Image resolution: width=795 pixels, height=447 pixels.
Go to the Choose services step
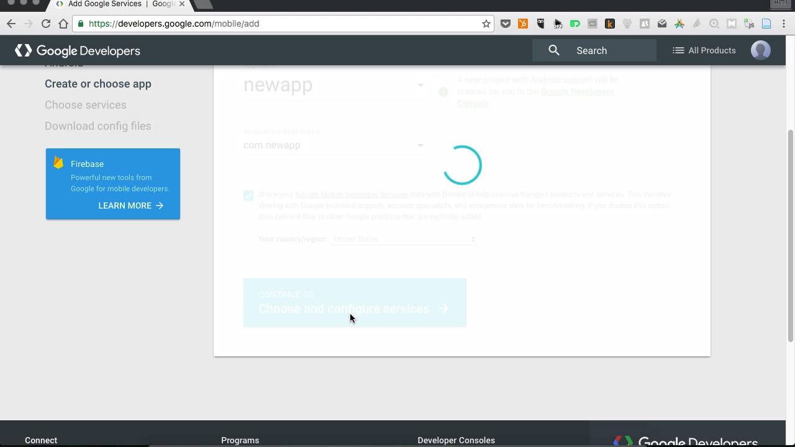86,105
